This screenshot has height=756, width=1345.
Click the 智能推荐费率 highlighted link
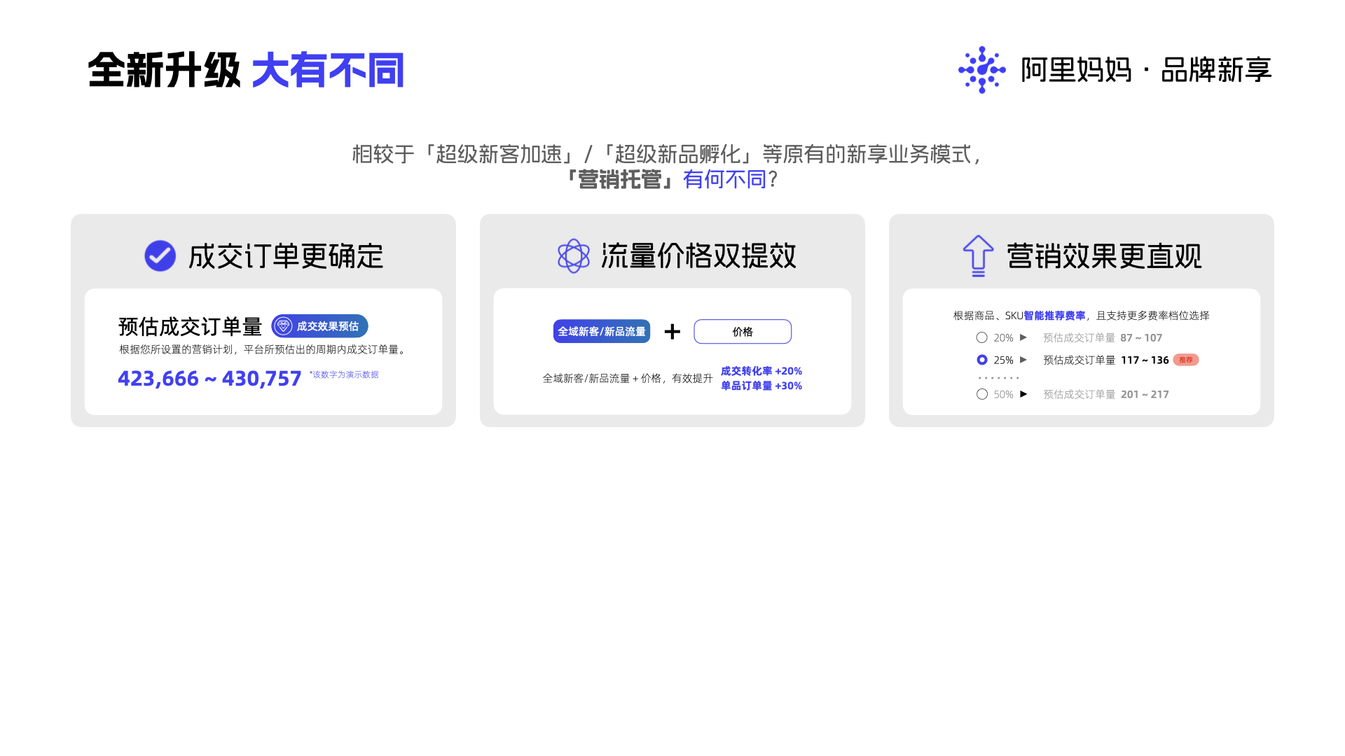tap(1054, 316)
